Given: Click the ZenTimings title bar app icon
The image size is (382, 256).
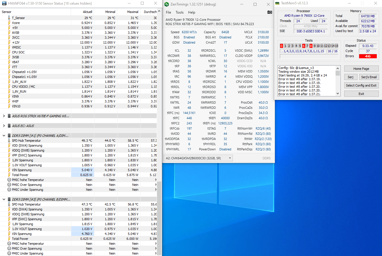Looking at the screenshot, I should tap(166, 4).
